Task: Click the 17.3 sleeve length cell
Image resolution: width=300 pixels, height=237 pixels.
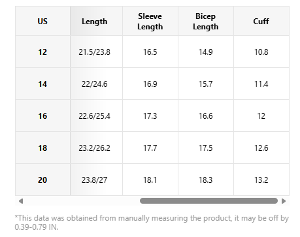Action: [150, 116]
